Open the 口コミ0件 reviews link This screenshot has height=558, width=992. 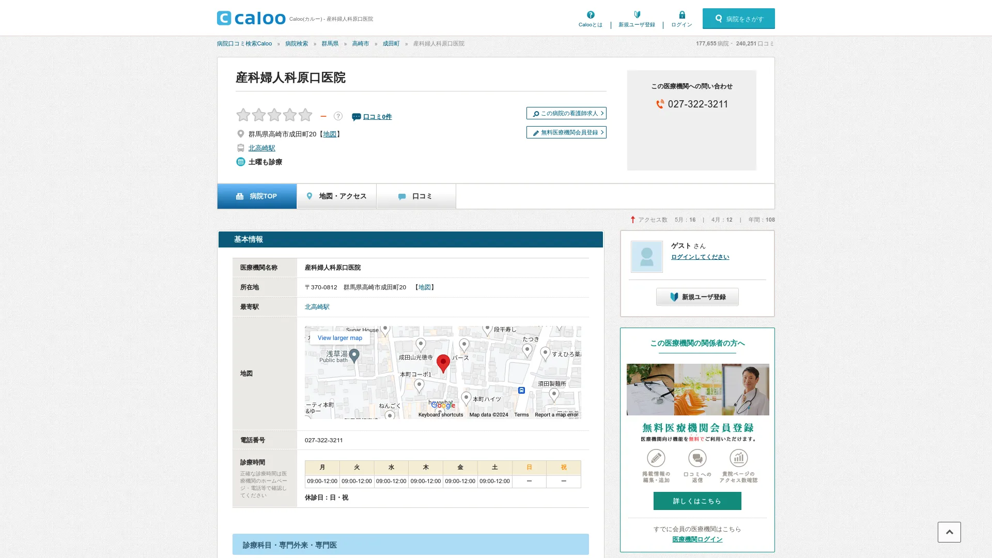tap(377, 117)
